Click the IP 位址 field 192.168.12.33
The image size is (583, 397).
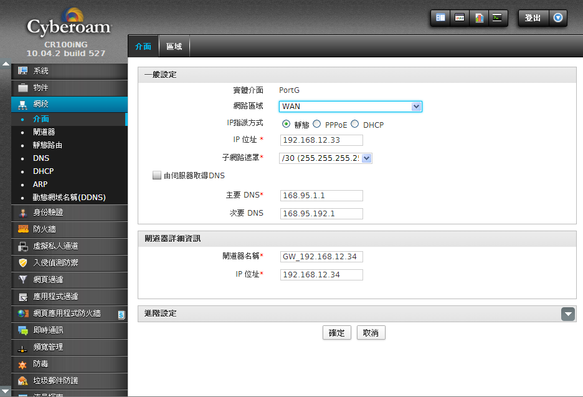click(321, 140)
